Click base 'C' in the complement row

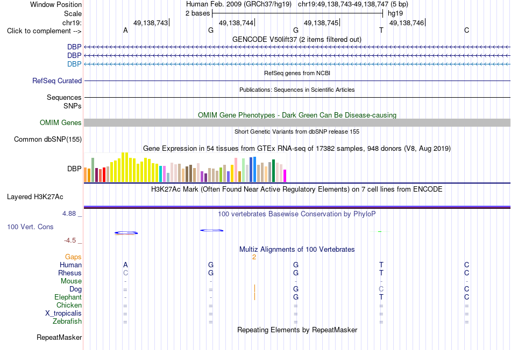[x=467, y=31]
